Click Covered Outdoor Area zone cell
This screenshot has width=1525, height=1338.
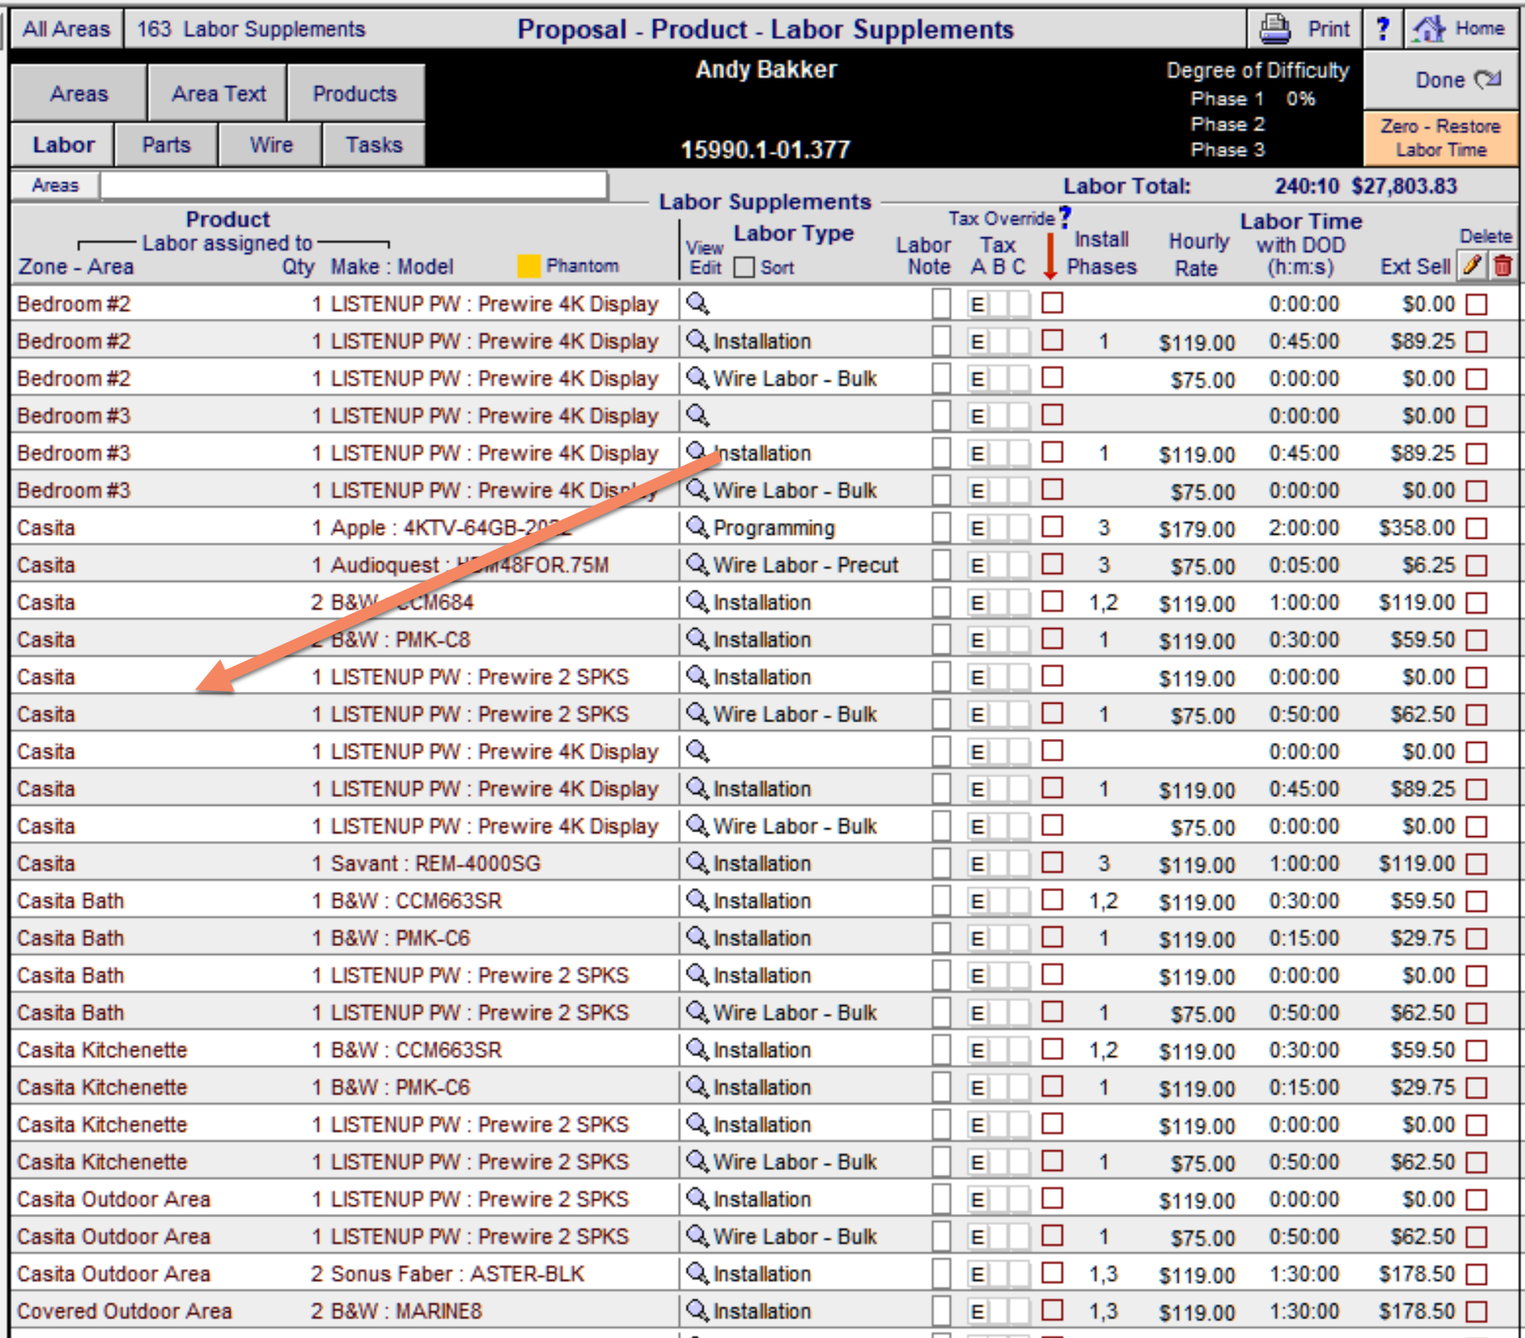tap(125, 1311)
